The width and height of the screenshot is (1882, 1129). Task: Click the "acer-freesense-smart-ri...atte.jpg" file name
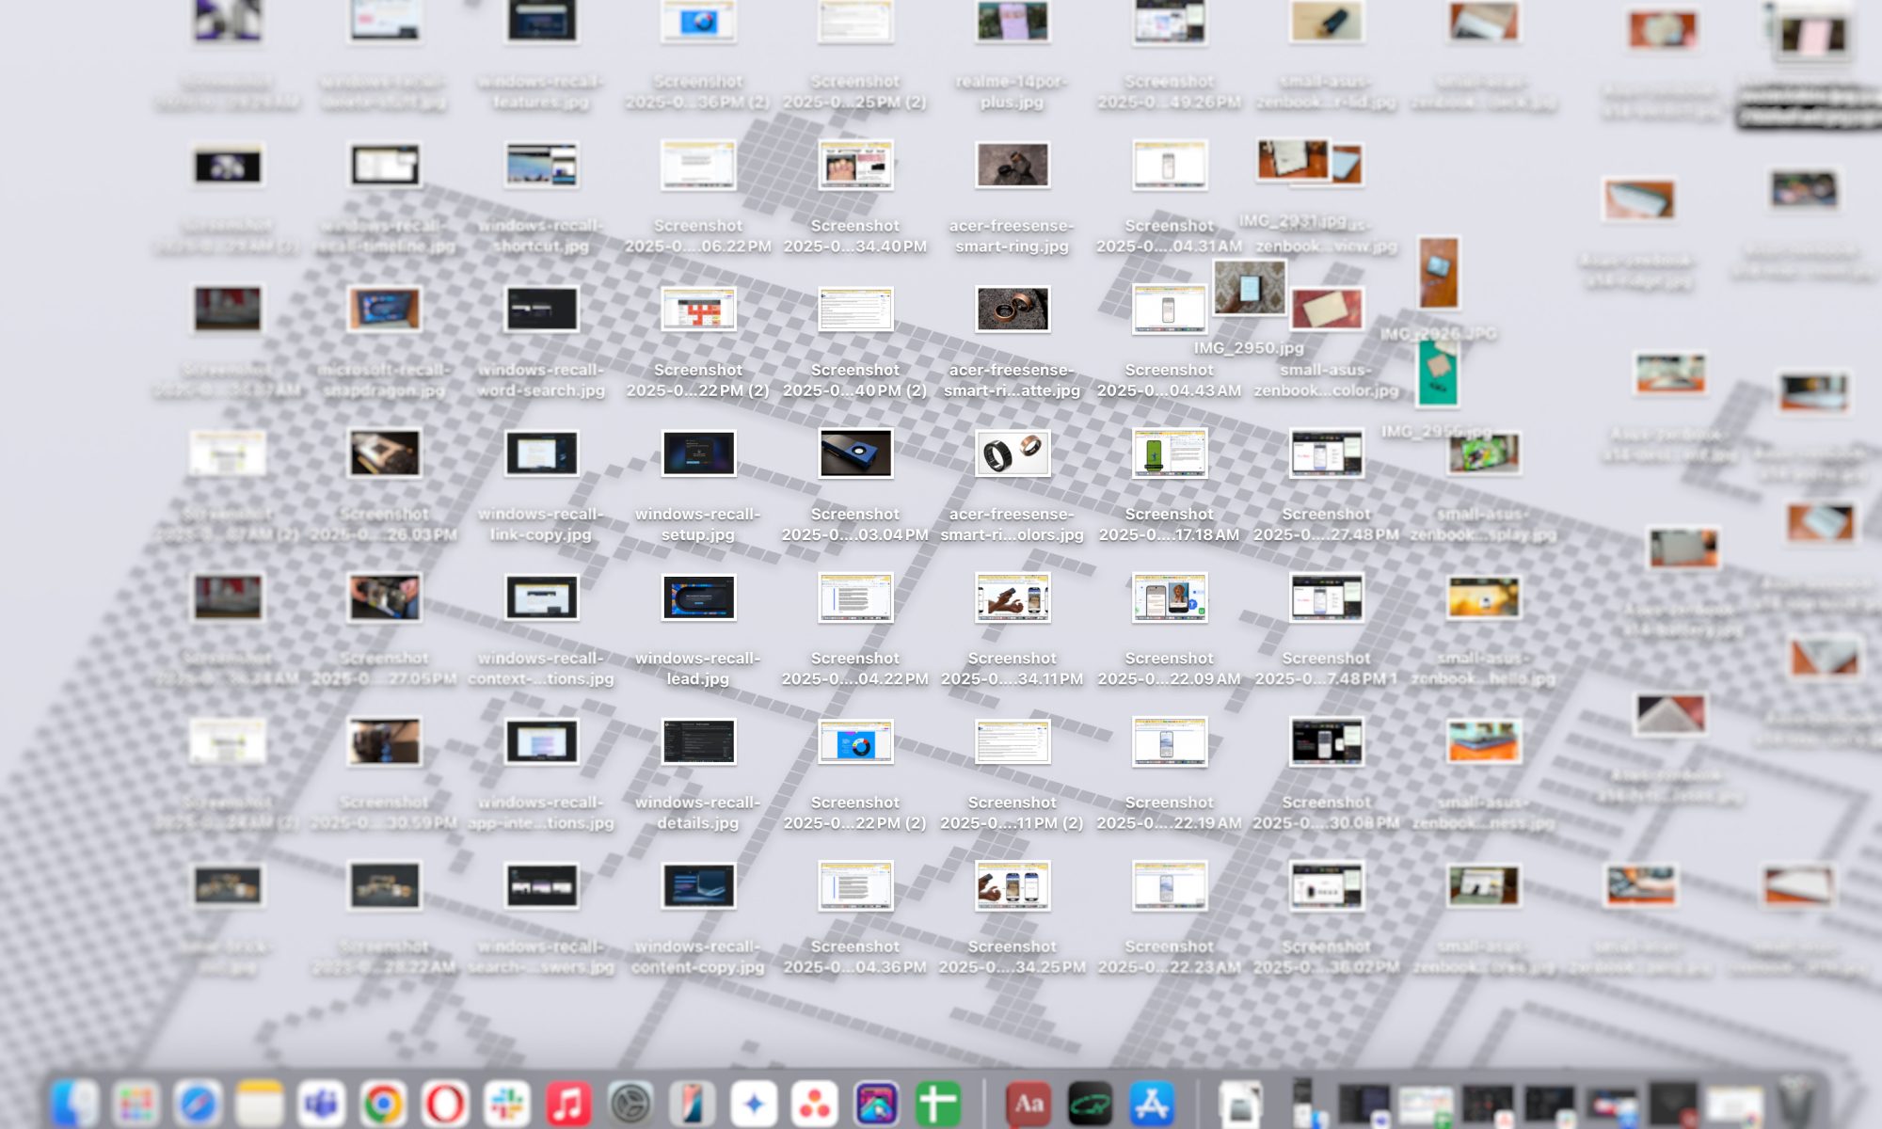(x=1013, y=380)
